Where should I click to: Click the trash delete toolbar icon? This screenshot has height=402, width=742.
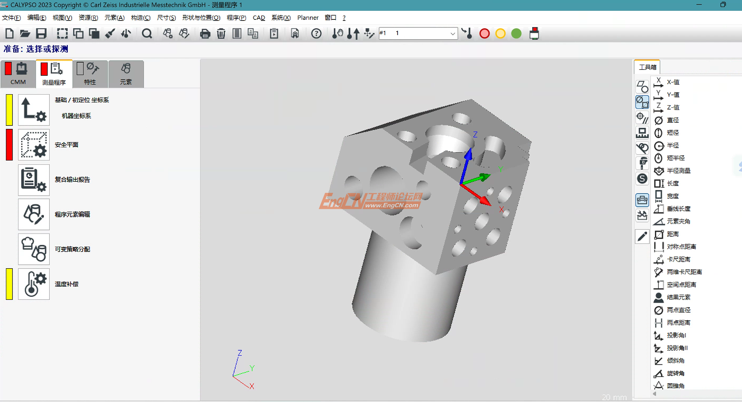click(x=221, y=34)
